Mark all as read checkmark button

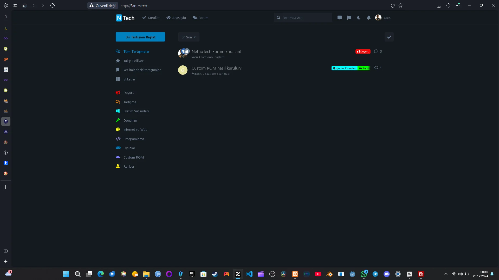(389, 37)
